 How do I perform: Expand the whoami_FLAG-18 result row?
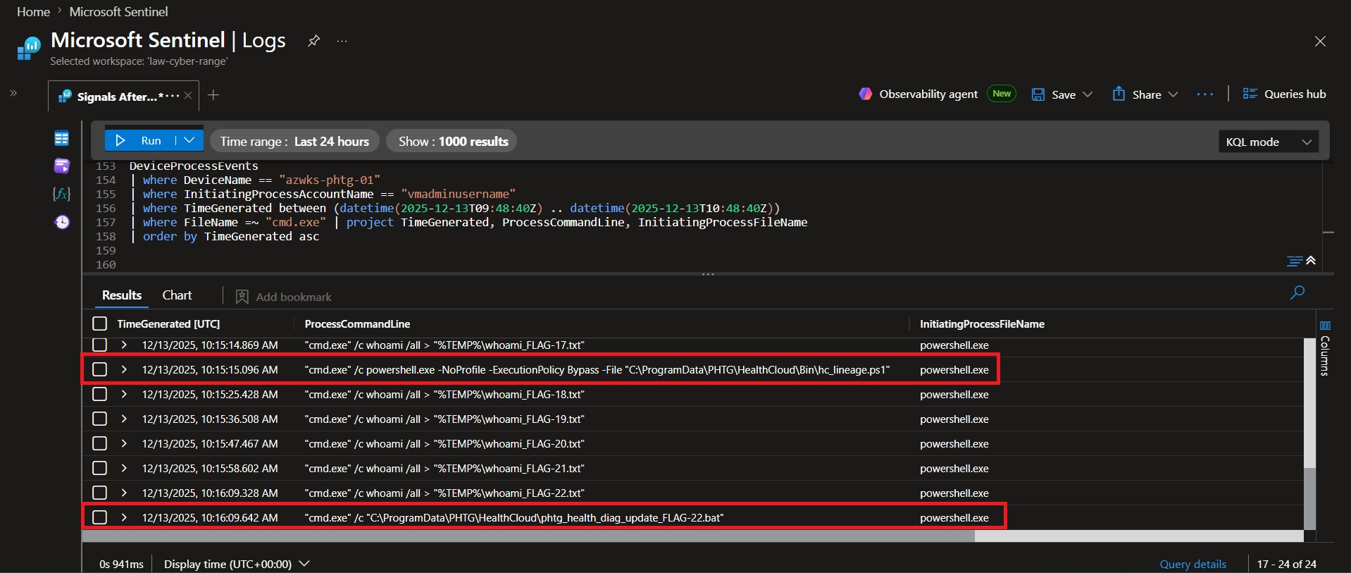tap(124, 394)
